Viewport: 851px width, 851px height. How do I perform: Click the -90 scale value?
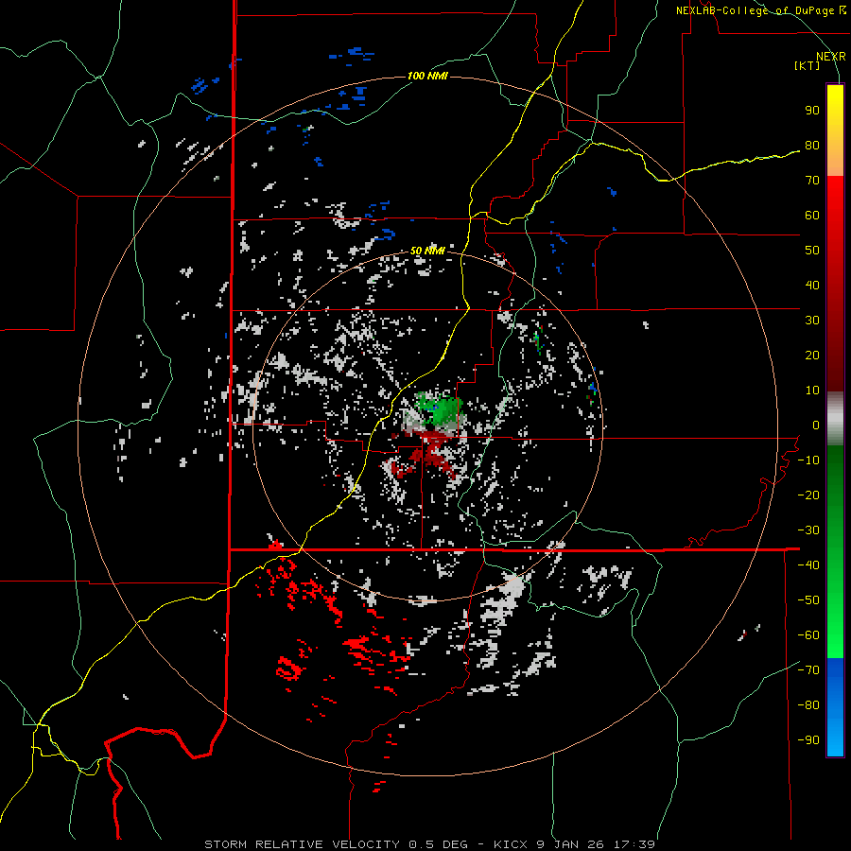(x=808, y=740)
